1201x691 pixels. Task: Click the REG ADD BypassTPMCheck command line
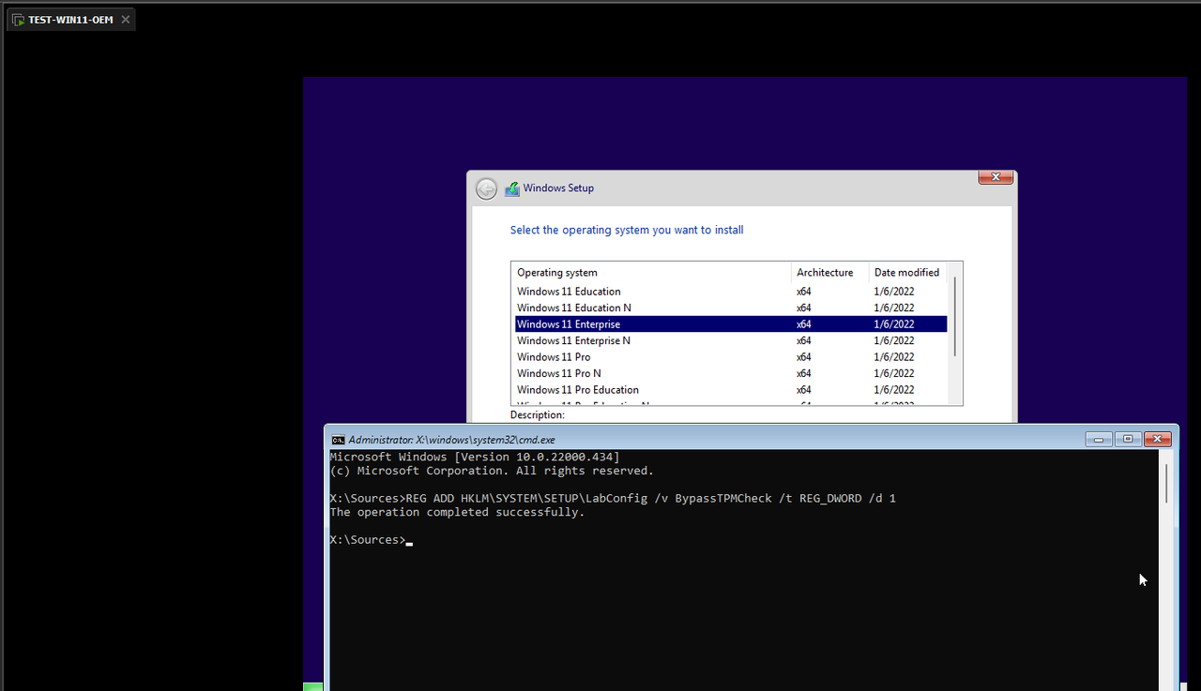613,499
